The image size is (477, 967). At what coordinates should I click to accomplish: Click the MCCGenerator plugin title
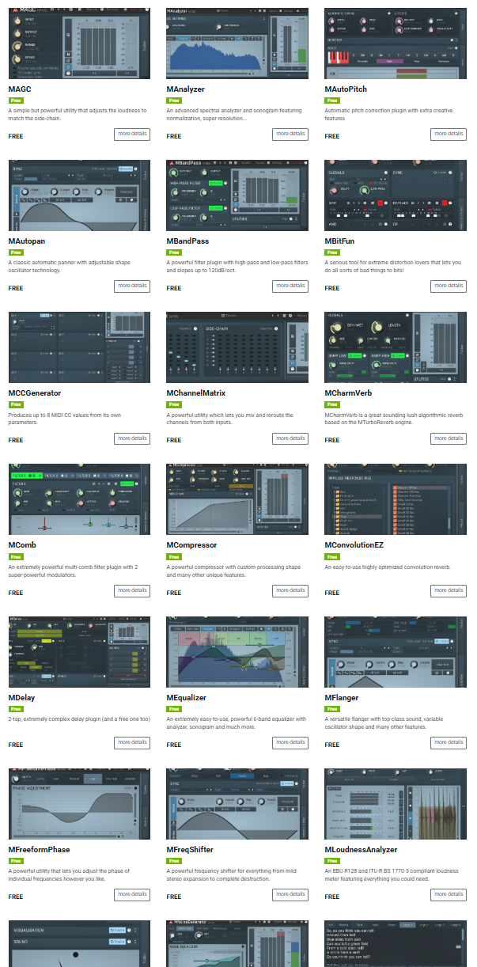coord(35,393)
